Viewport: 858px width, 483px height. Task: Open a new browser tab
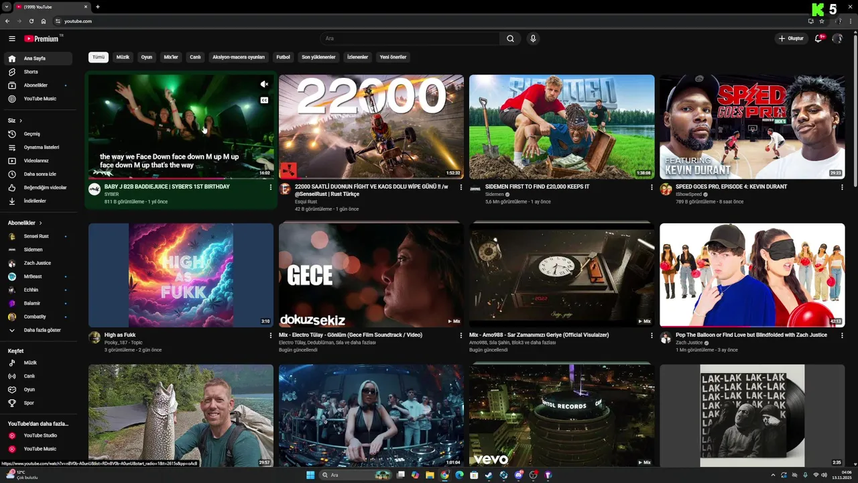98,7
